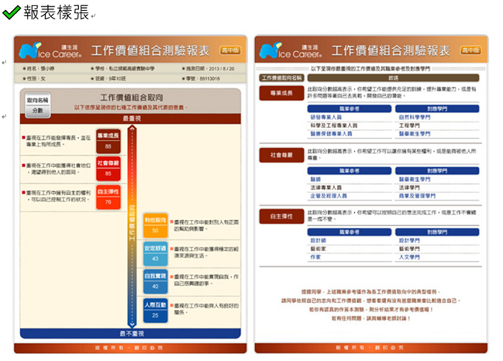
Task: Click the 最不重視 bar below the chart
Action: pyautogui.click(x=131, y=334)
